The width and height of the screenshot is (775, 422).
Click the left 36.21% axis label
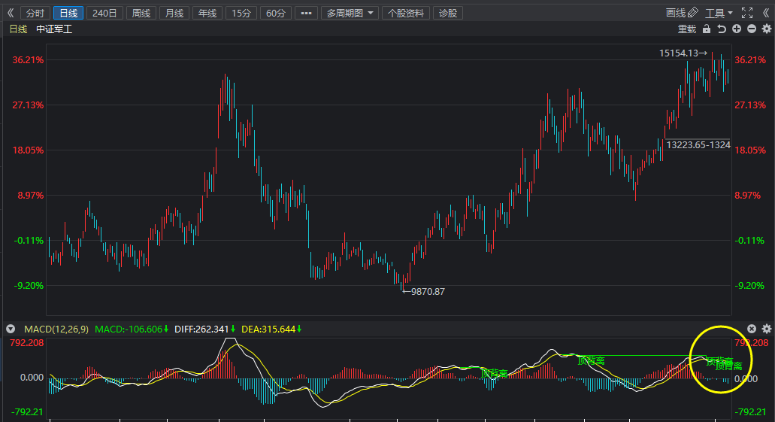28,60
